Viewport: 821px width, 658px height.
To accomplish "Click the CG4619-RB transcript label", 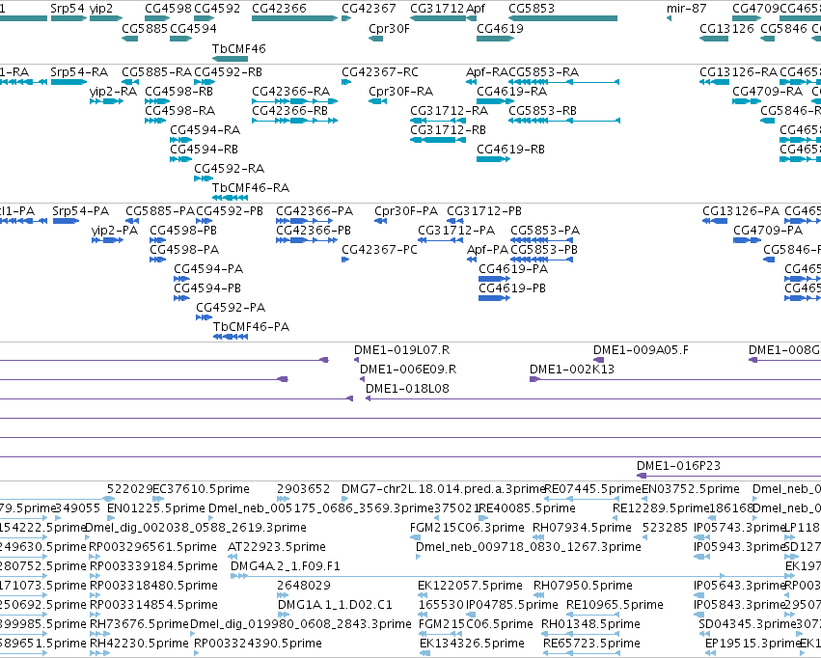I will (510, 150).
